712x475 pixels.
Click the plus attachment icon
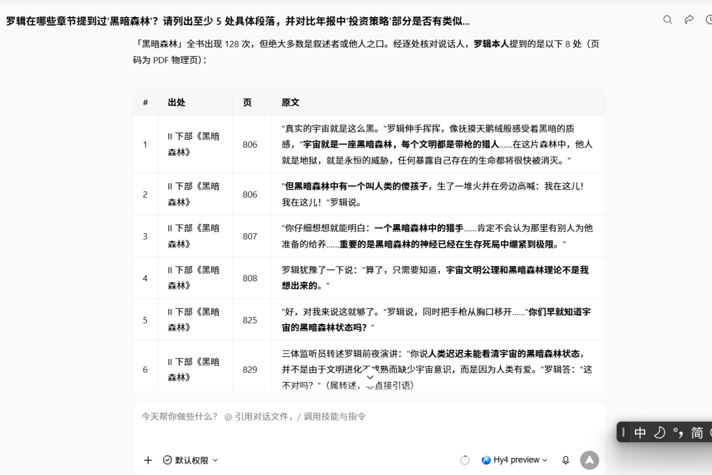(x=148, y=460)
